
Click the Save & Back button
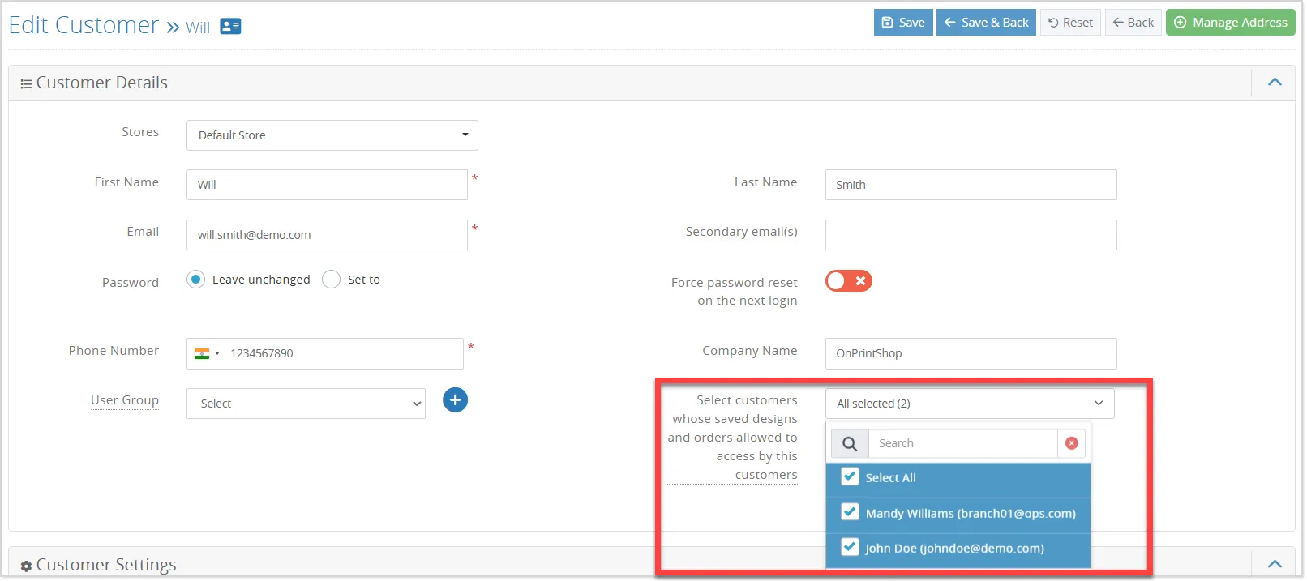[986, 23]
